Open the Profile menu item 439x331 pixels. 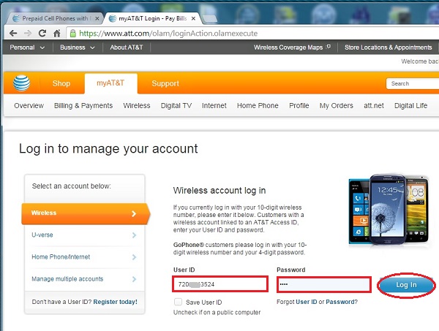[299, 105]
